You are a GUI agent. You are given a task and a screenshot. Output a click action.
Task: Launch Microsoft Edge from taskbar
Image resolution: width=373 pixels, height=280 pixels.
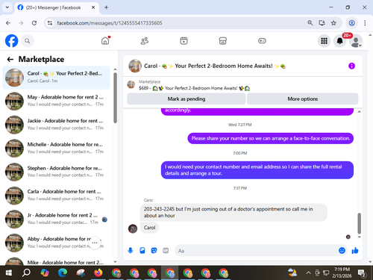coord(63,273)
